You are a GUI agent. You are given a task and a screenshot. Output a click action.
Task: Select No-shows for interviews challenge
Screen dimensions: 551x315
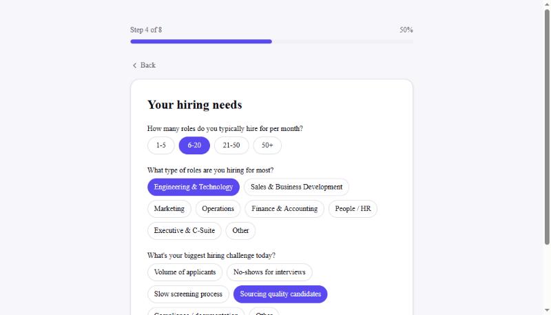(269, 272)
